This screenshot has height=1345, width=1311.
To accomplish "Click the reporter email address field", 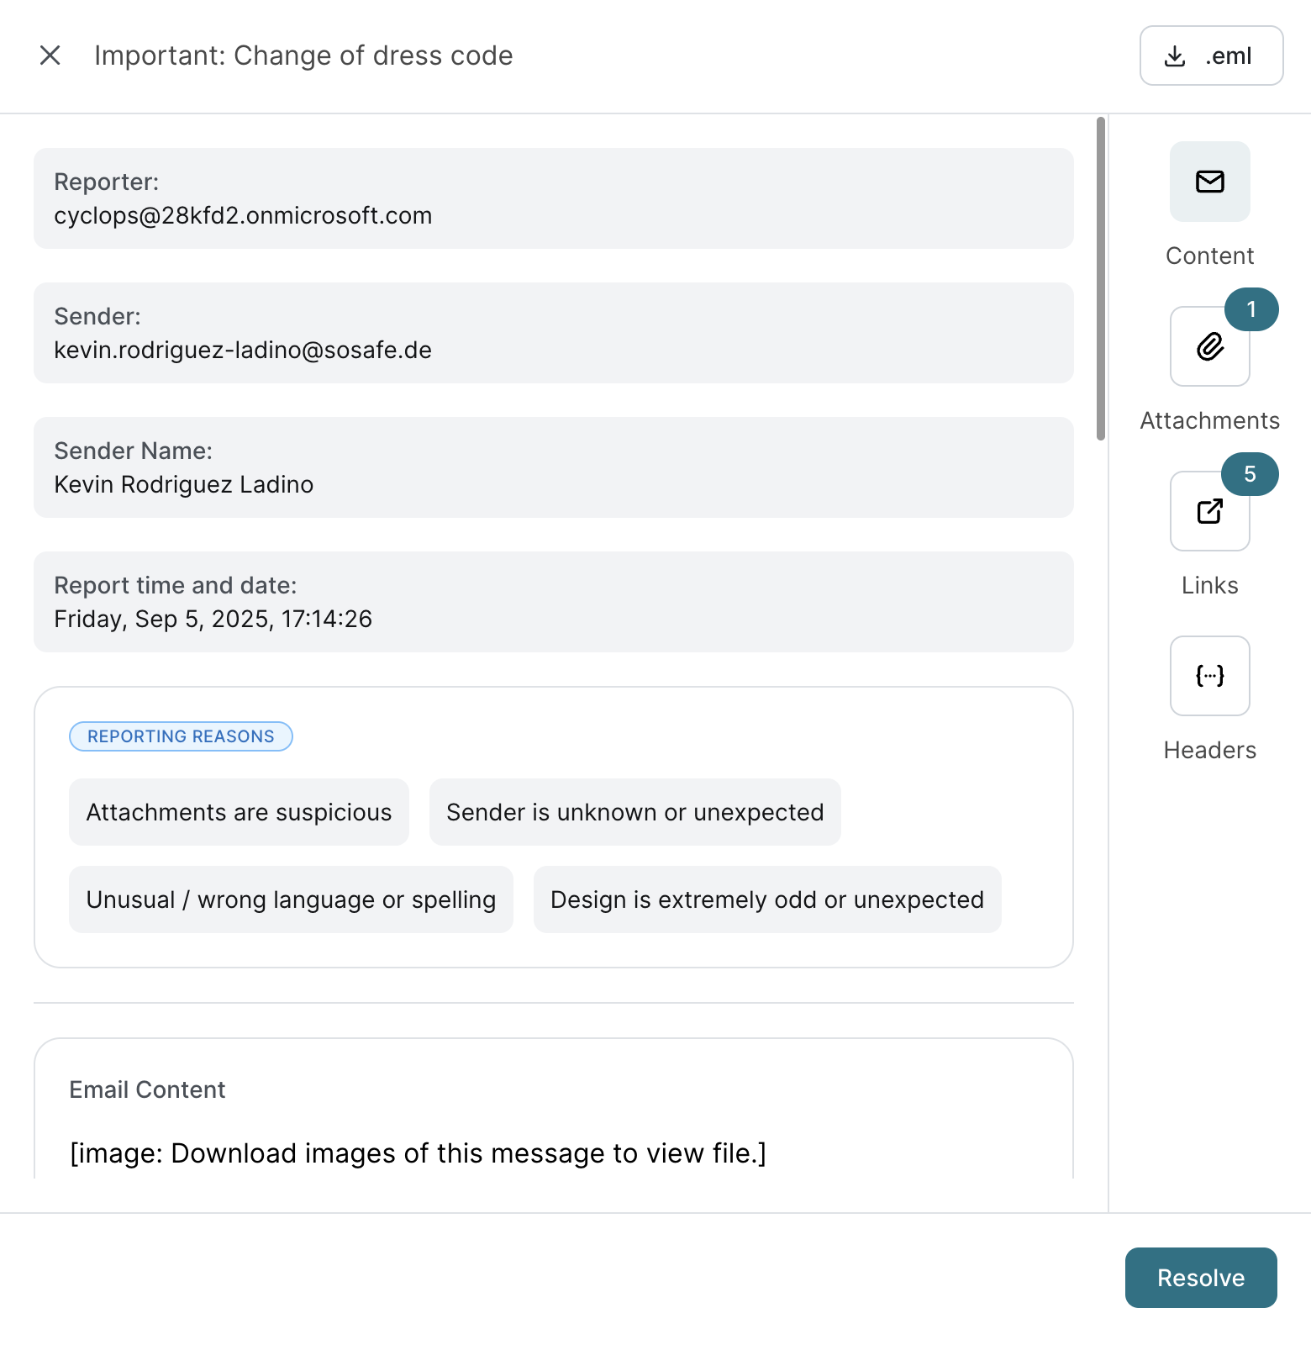I will click(243, 215).
